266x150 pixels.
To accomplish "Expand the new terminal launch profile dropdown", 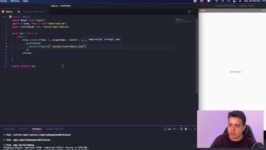I will click(x=177, y=129).
